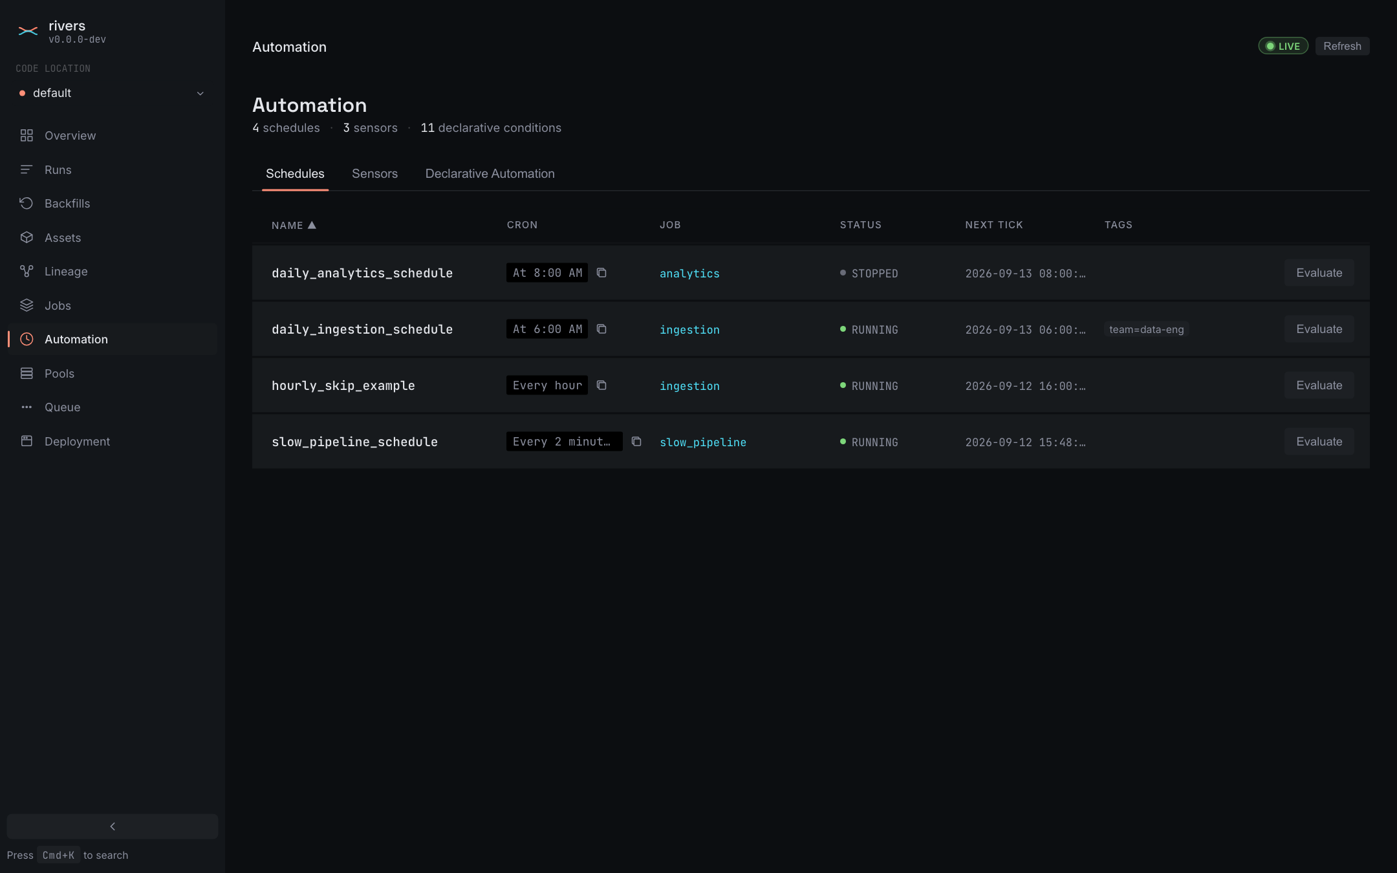Click the RUNNING status of slow_pipeline_schedule
1397x873 pixels.
click(869, 442)
